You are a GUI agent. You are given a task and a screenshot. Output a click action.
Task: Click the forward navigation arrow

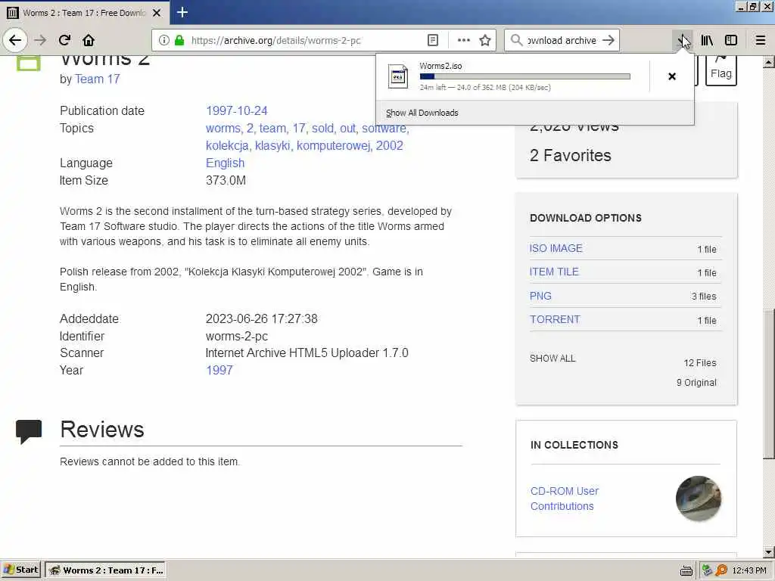coord(40,40)
